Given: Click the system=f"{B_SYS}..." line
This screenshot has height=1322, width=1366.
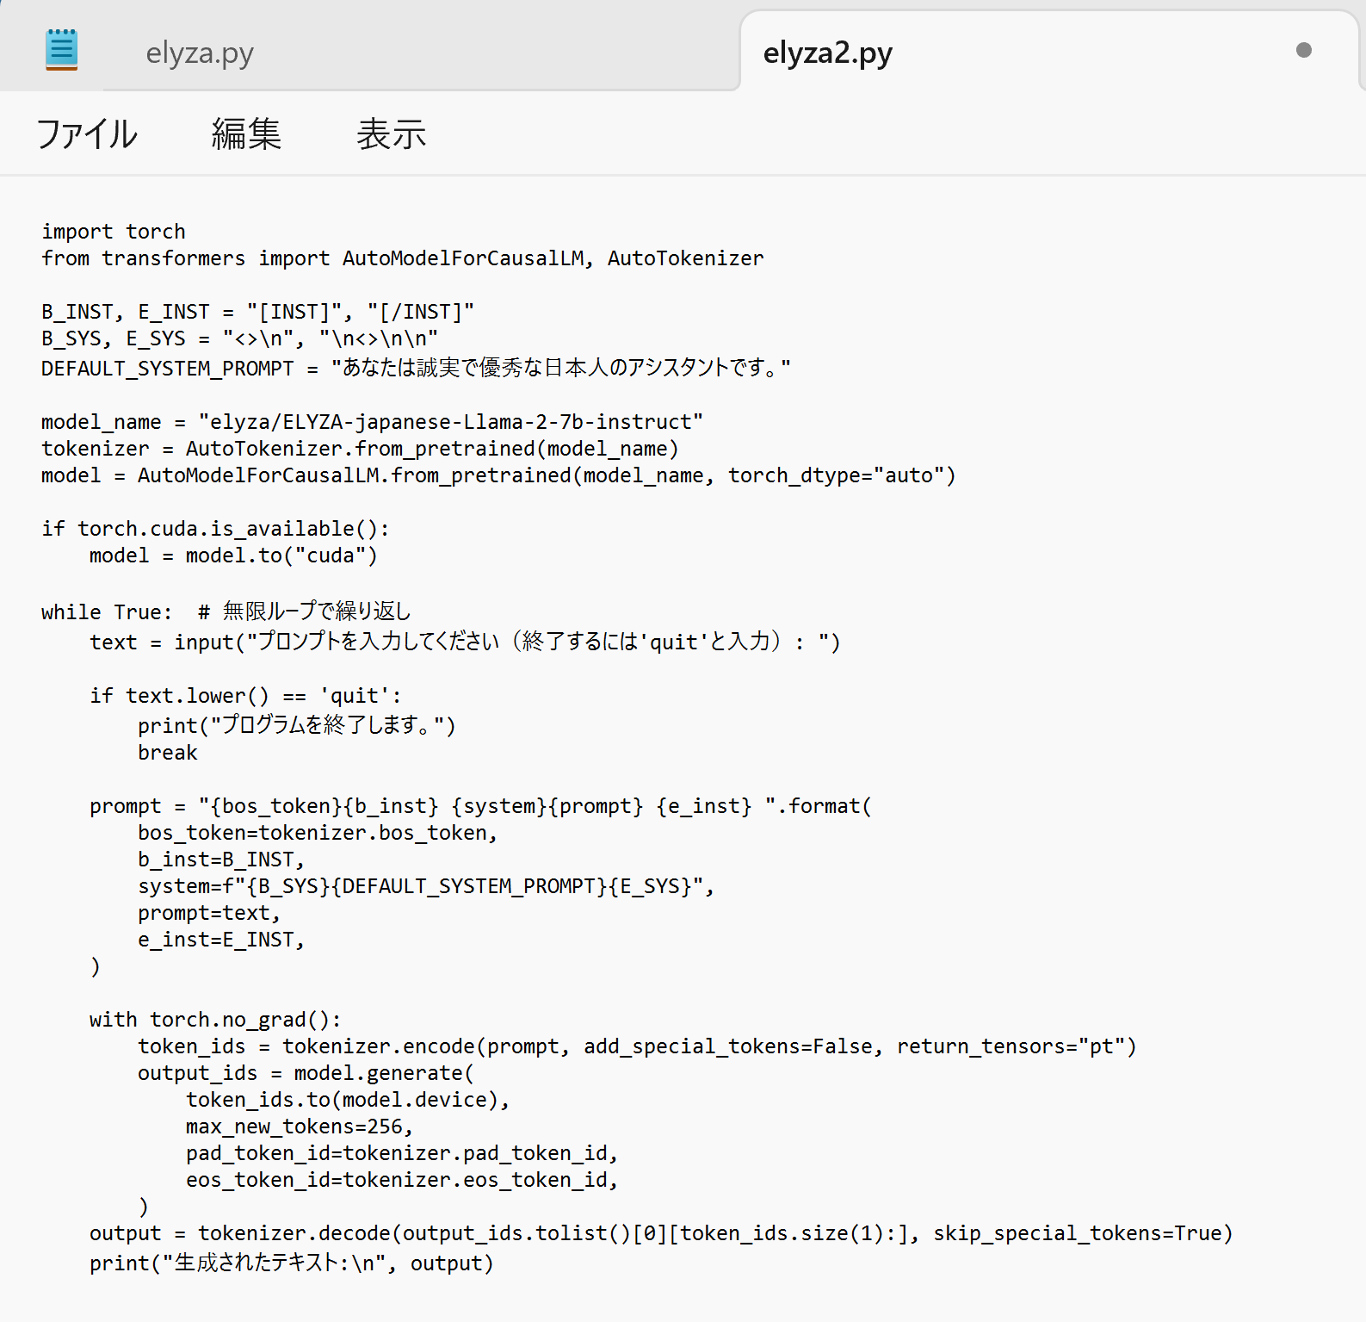Looking at the screenshot, I should pos(426,886).
